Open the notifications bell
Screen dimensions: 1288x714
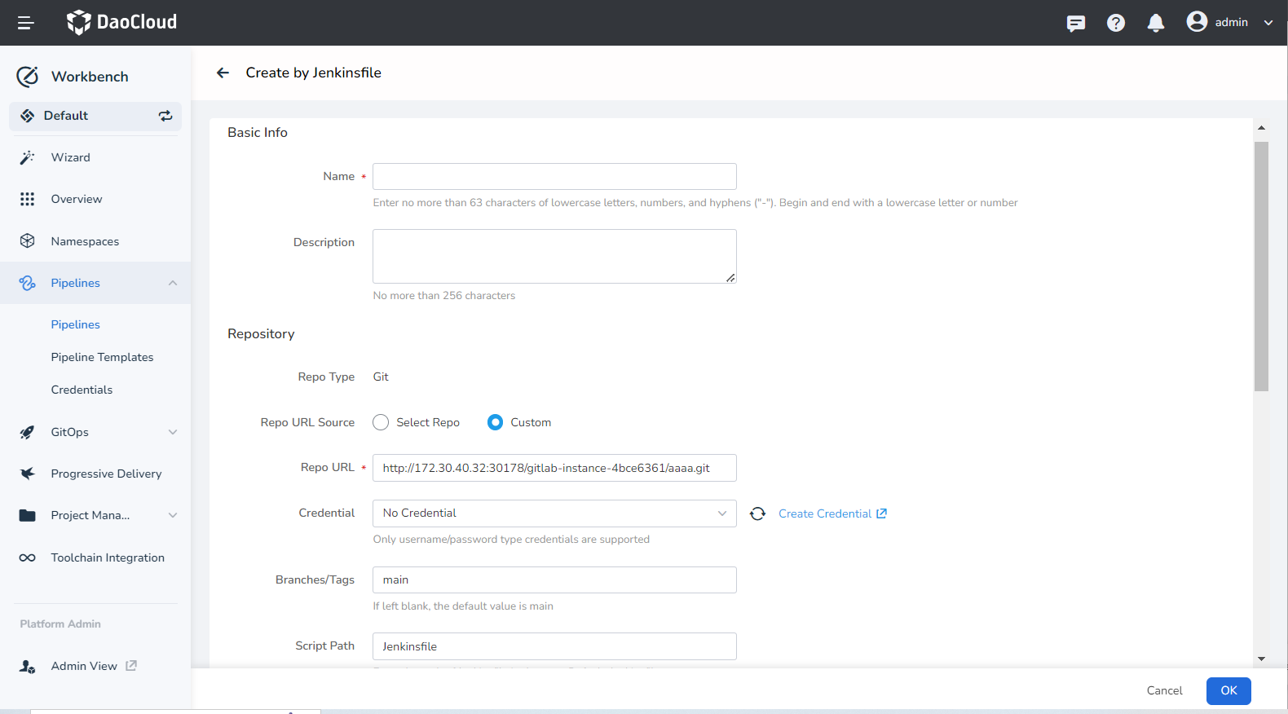point(1155,23)
